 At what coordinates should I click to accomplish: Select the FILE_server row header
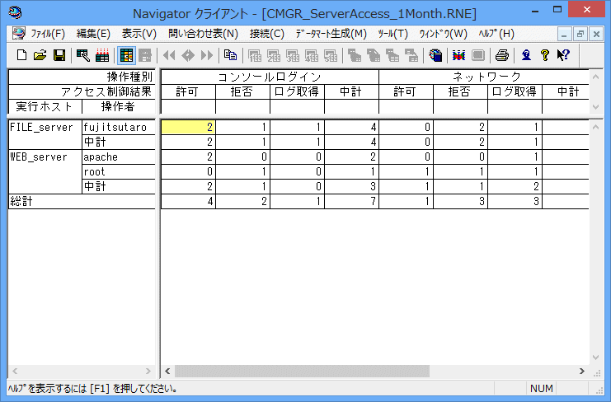(45, 128)
